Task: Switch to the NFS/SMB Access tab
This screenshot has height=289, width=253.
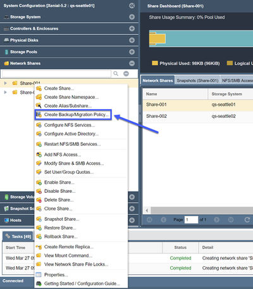Action: click(x=237, y=80)
